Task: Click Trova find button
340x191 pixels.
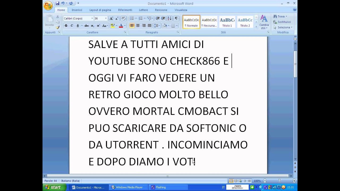Action: pos(280,16)
